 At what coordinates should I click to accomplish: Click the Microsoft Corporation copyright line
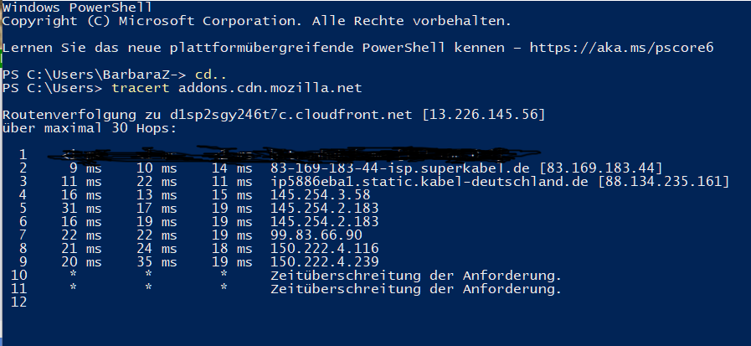tap(257, 20)
